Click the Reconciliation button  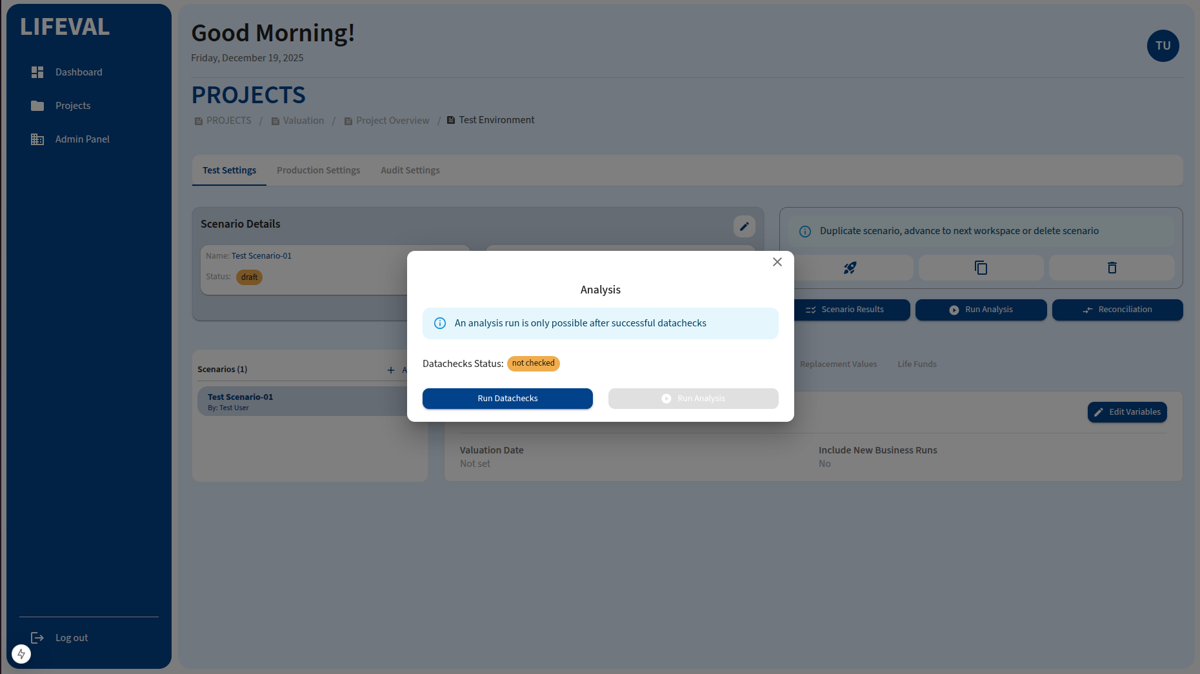(x=1117, y=310)
